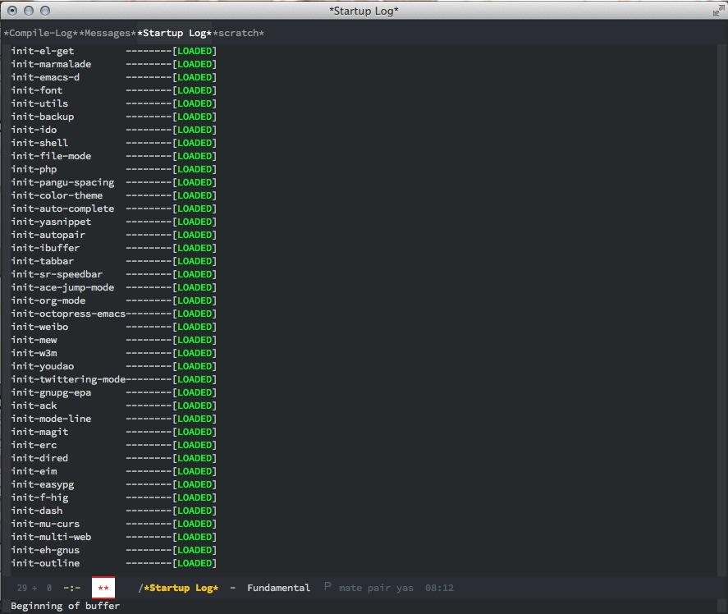Click the 'Beginning of buffer' echo message
728x614 pixels.
pos(66,606)
